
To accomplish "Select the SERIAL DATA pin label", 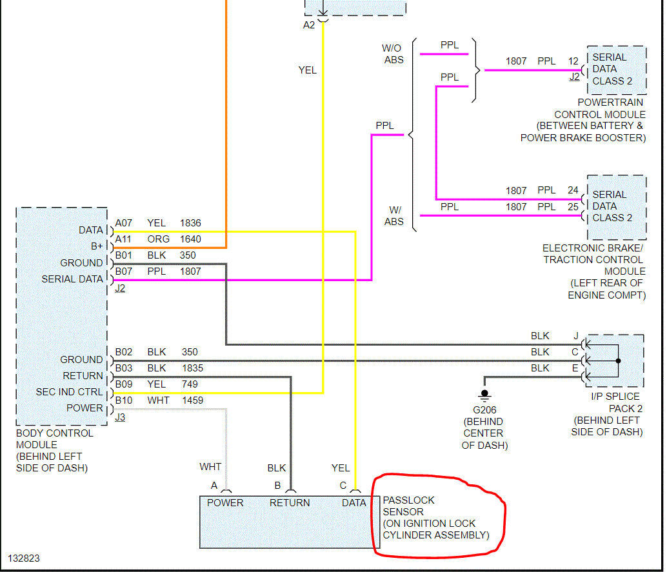I will 72,279.
